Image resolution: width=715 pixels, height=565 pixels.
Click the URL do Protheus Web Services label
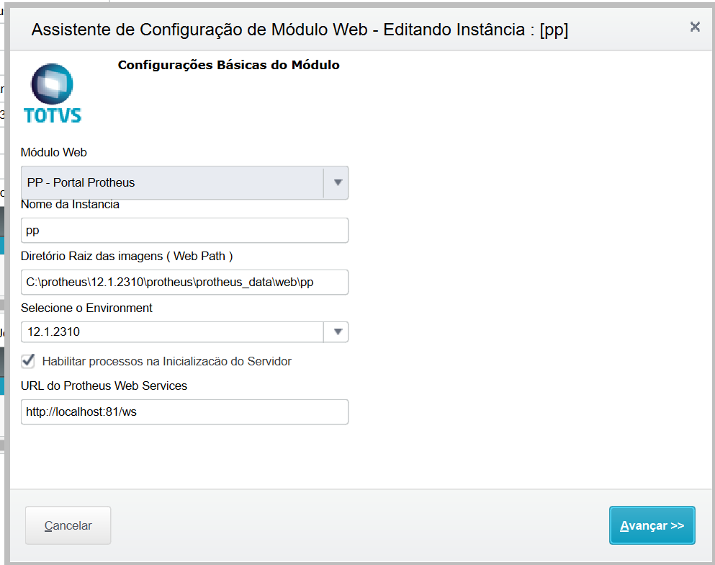[104, 386]
